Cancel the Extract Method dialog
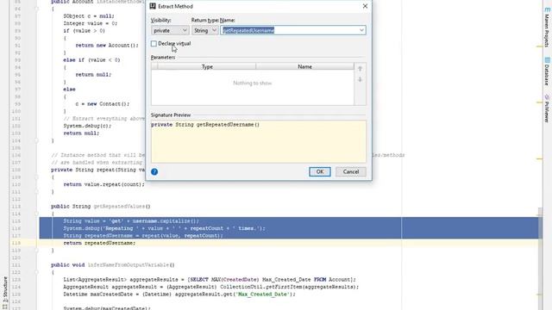 pyautogui.click(x=351, y=171)
